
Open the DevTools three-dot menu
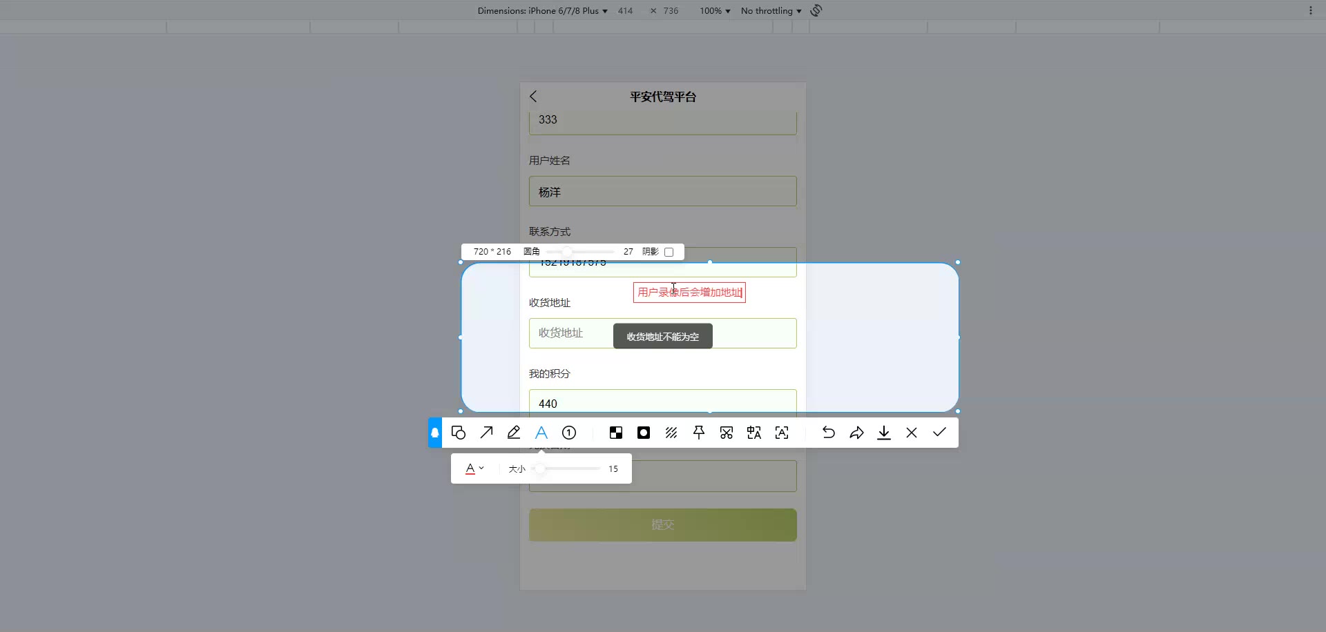tap(1311, 10)
